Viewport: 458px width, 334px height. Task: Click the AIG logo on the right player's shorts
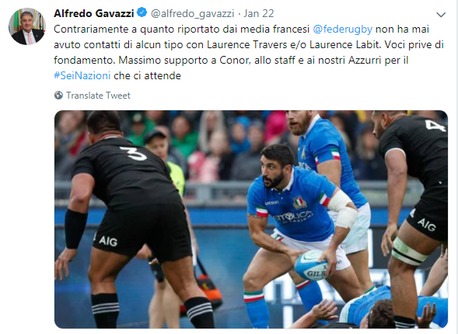[426, 224]
